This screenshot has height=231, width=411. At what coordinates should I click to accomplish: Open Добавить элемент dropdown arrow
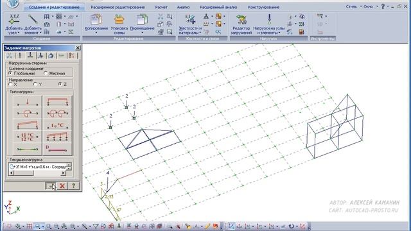(40, 33)
